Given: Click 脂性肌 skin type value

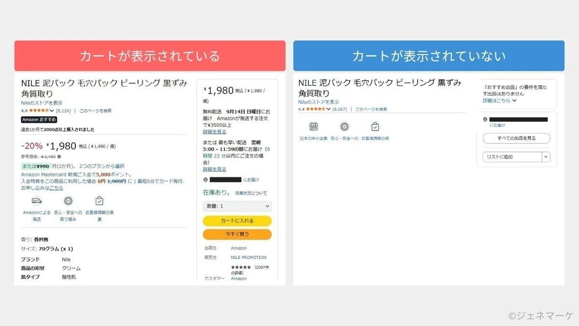Looking at the screenshot, I should pyautogui.click(x=69, y=277).
